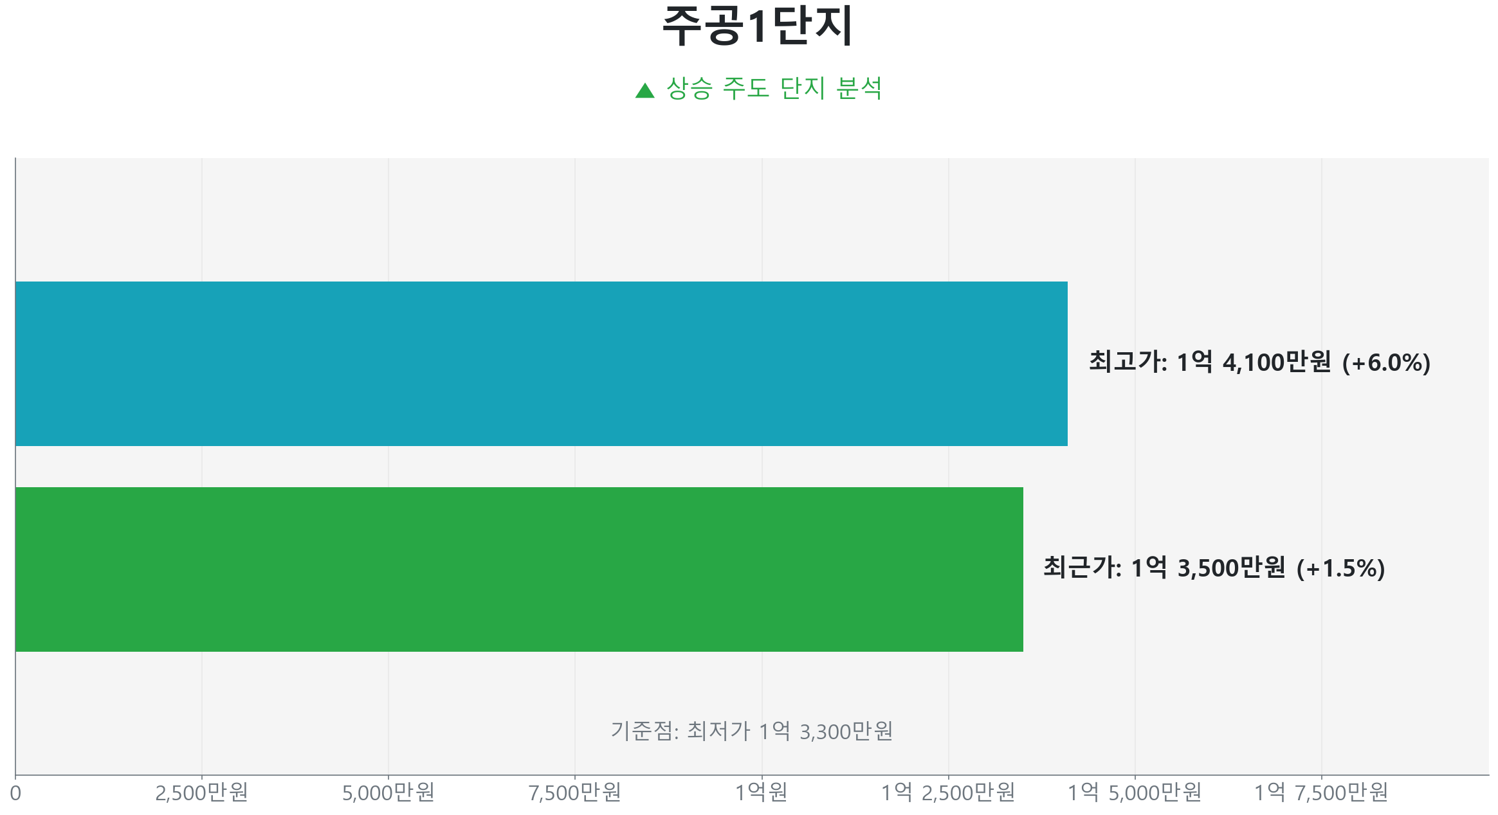
Task: Select the green 최근가 bar
Action: 519,569
